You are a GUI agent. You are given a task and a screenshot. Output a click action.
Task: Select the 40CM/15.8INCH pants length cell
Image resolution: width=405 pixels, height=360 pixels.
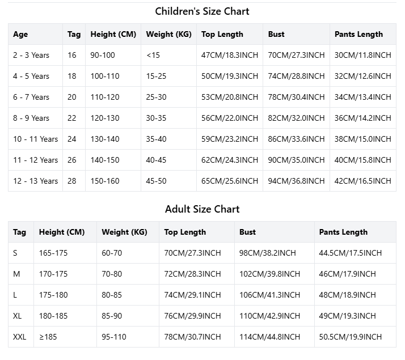362,160
